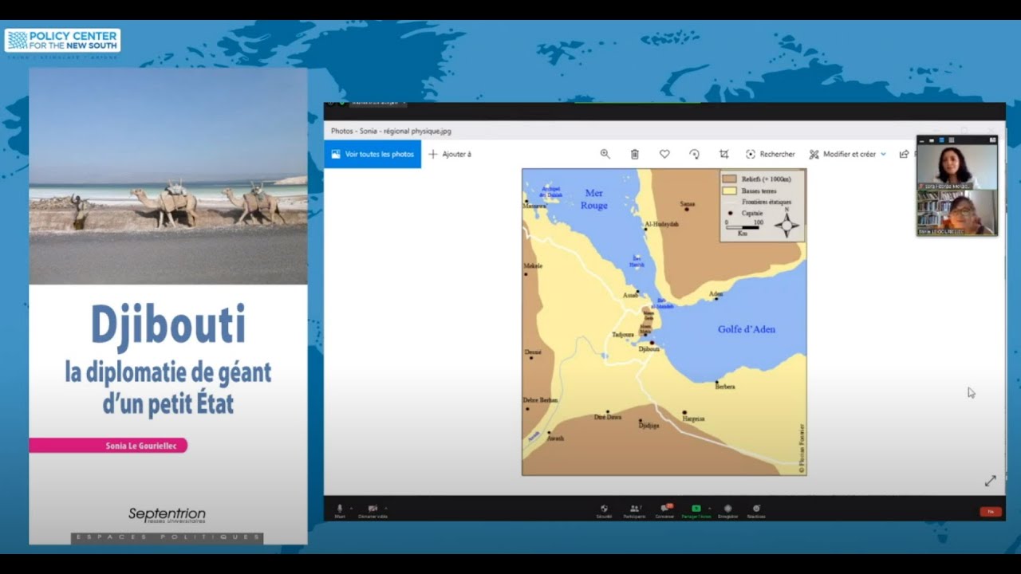This screenshot has width=1021, height=574.
Task: Open Converser chat in Zoom
Action: pos(664,510)
